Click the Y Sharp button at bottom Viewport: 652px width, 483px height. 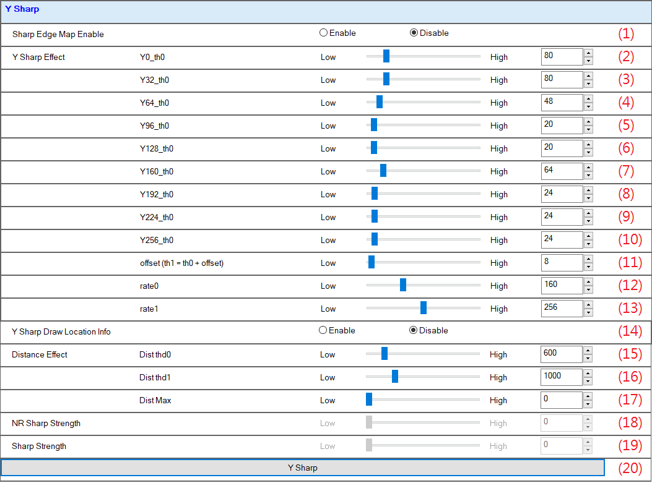point(303,468)
